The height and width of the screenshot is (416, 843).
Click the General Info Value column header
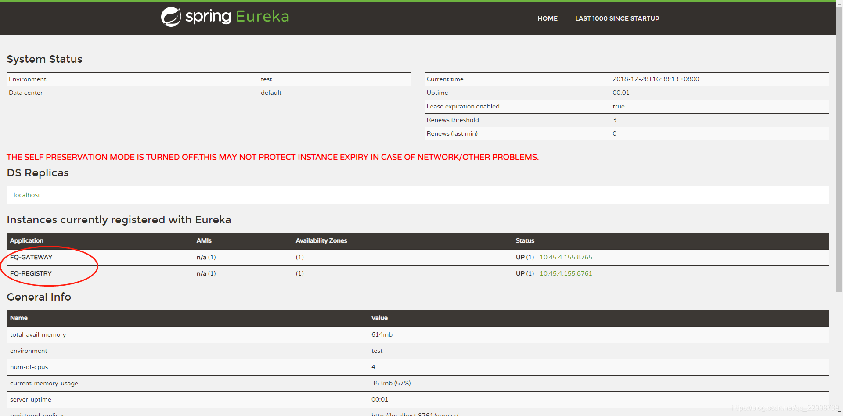(379, 318)
